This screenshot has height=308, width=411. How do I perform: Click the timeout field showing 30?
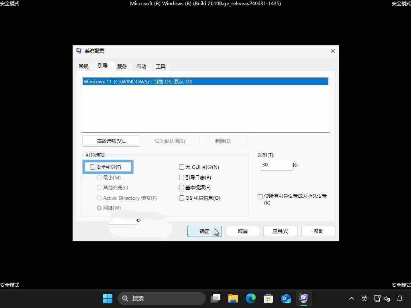coord(276,164)
